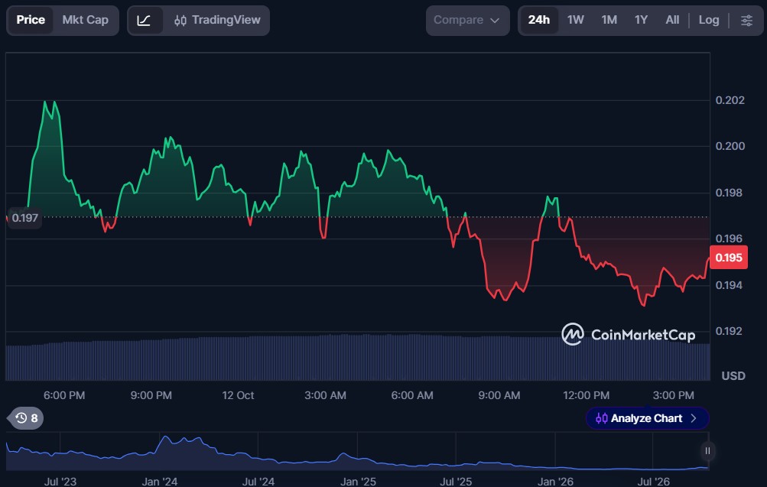Screen dimensions: 767x487
Task: Click the 6:00 PM time axis label
Action: point(64,395)
